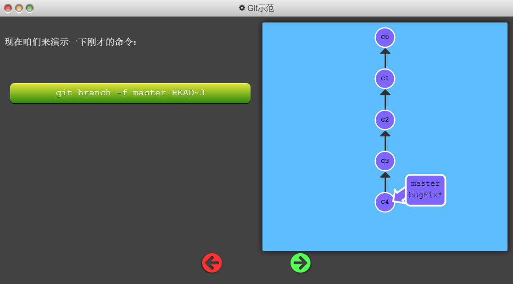Close the window with the red button
The image size is (513, 284).
coord(8,8)
